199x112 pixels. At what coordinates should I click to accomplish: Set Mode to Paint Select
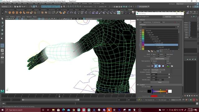165,54
